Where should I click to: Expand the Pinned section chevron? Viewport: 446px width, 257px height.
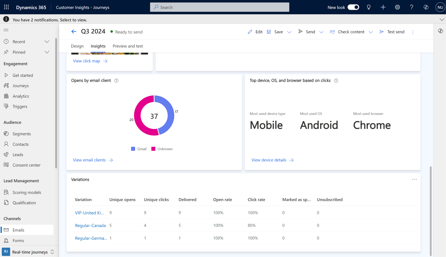pos(47,52)
